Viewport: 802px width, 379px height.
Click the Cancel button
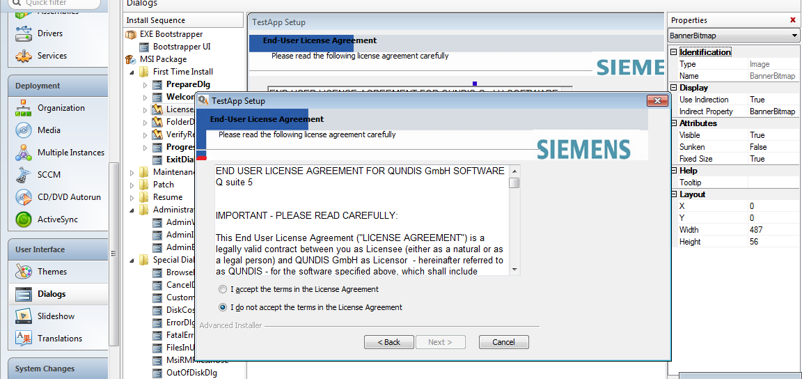pyautogui.click(x=503, y=342)
